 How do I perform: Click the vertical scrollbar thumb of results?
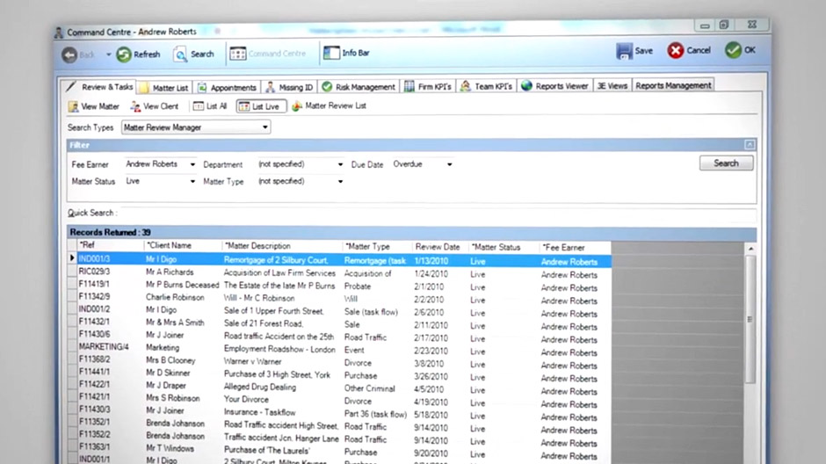click(750, 319)
